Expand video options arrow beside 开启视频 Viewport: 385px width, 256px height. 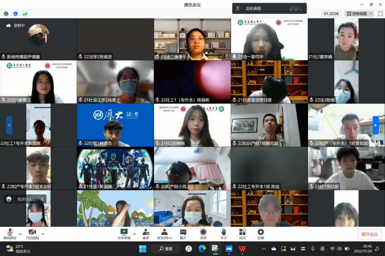[x=43, y=234]
